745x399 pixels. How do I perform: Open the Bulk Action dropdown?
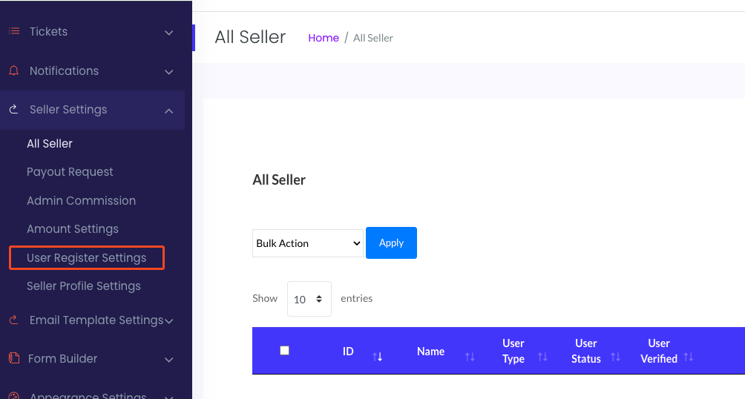click(x=308, y=243)
